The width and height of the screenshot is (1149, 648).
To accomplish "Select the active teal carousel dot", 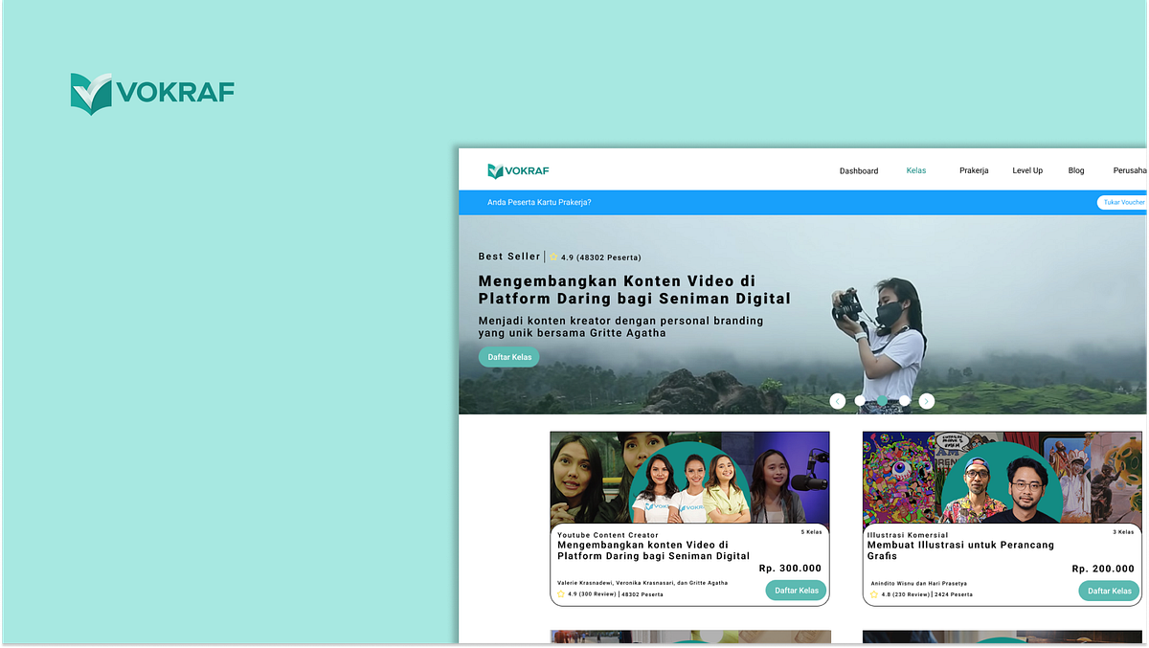I will [882, 401].
